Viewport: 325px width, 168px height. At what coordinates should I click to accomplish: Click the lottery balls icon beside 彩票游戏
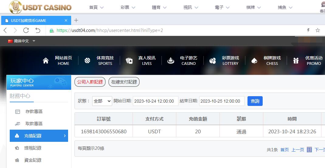coord(213,61)
